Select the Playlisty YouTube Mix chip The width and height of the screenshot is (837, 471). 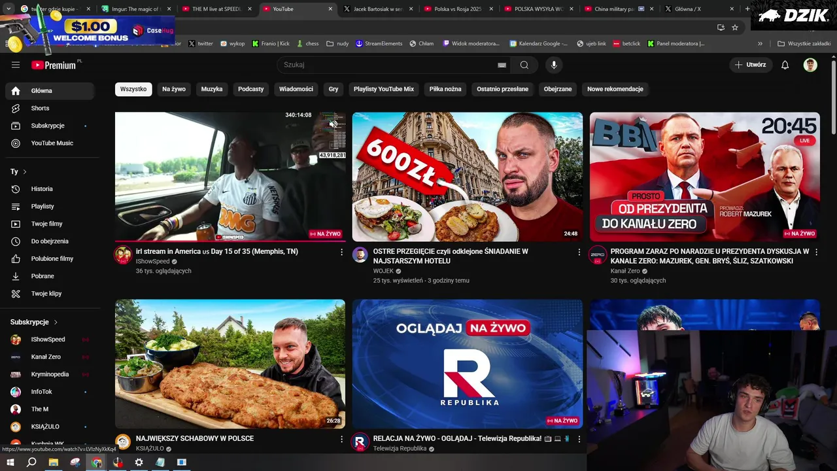point(384,89)
